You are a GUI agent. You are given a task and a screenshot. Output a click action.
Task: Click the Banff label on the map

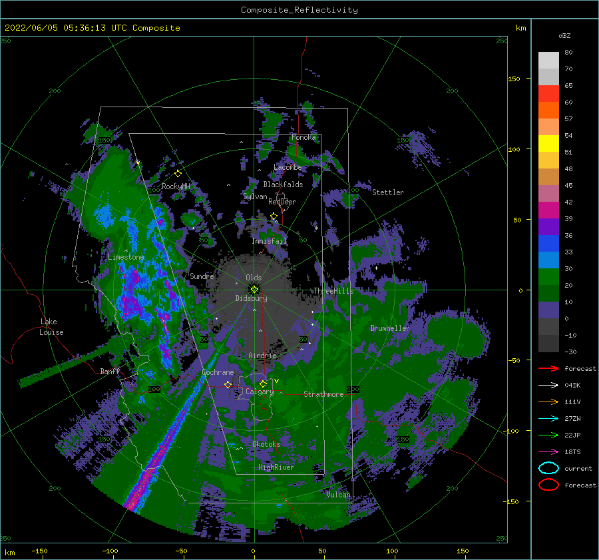click(110, 371)
